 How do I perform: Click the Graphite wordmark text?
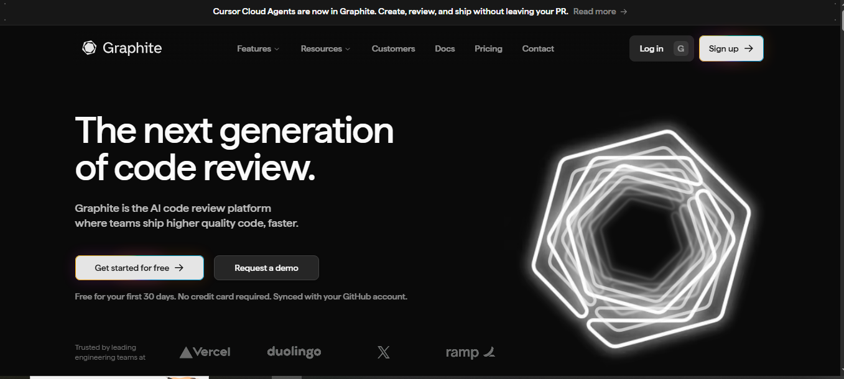tap(132, 48)
